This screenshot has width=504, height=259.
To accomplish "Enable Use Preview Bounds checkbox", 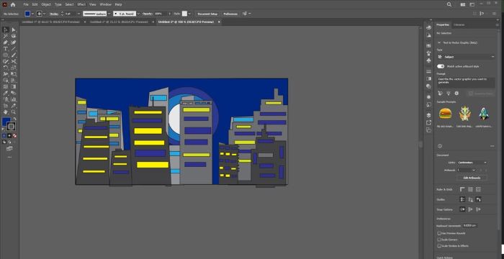I will click(439, 233).
